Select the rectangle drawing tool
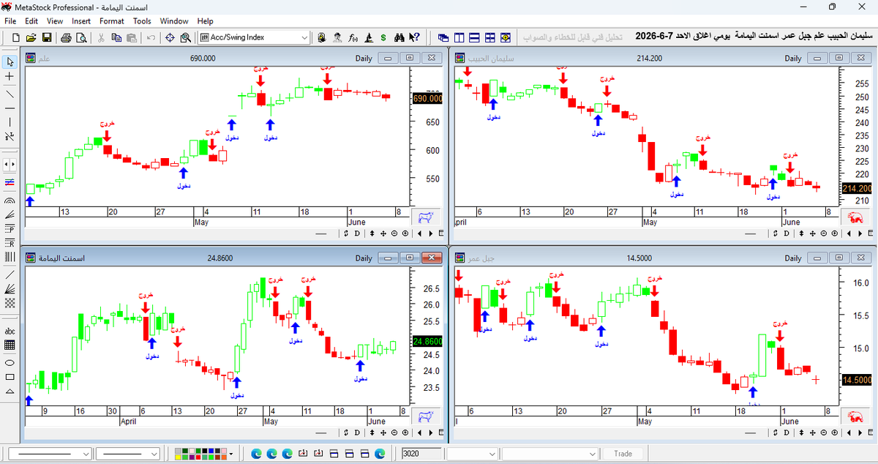Screen dimensions: 878x464 (10, 377)
